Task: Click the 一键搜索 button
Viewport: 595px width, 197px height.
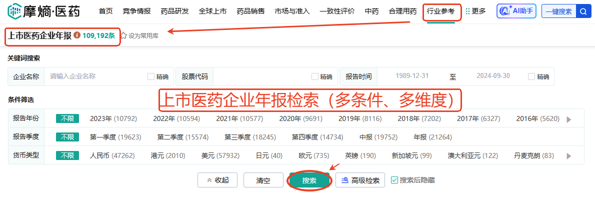Action: pos(558,11)
